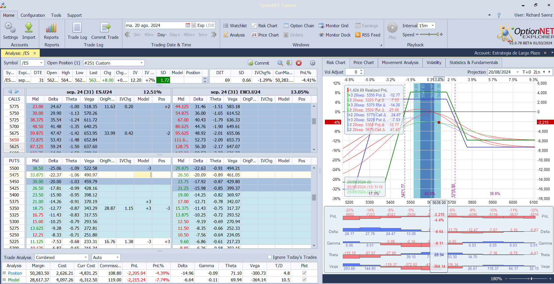554x284 pixels.
Task: Click the red X delete icon
Action: pos(299,63)
